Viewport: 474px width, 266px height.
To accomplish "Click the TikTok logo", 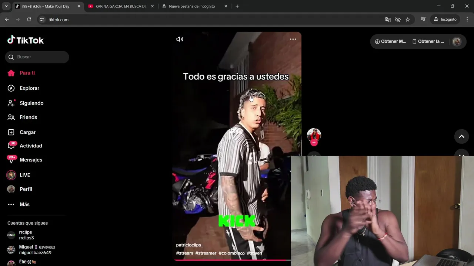I will click(x=26, y=40).
